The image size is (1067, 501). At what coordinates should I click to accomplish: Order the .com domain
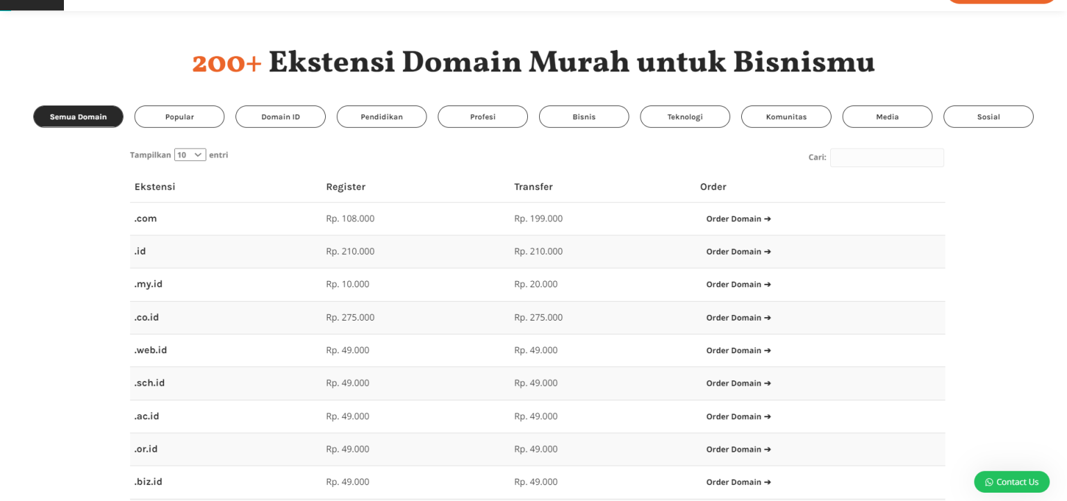point(733,219)
